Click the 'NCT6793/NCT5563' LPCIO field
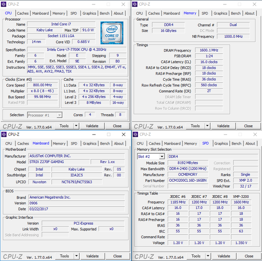This screenshot has width=262, height=261. [x=77, y=182]
